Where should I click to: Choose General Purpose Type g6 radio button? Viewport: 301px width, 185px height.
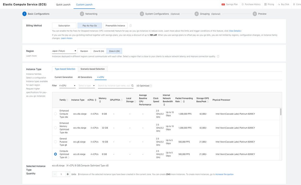pyautogui.click(x=55, y=142)
